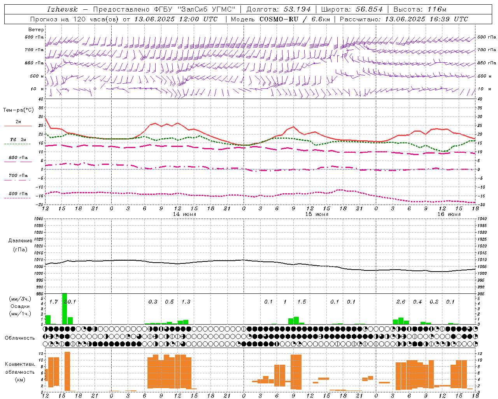The height and width of the screenshot is (399, 498).
Task: Click the 1040 value on left pressure axis
Action: [x=38, y=219]
